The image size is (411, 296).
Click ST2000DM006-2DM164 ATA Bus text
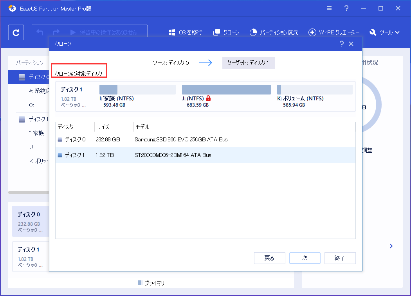click(173, 155)
